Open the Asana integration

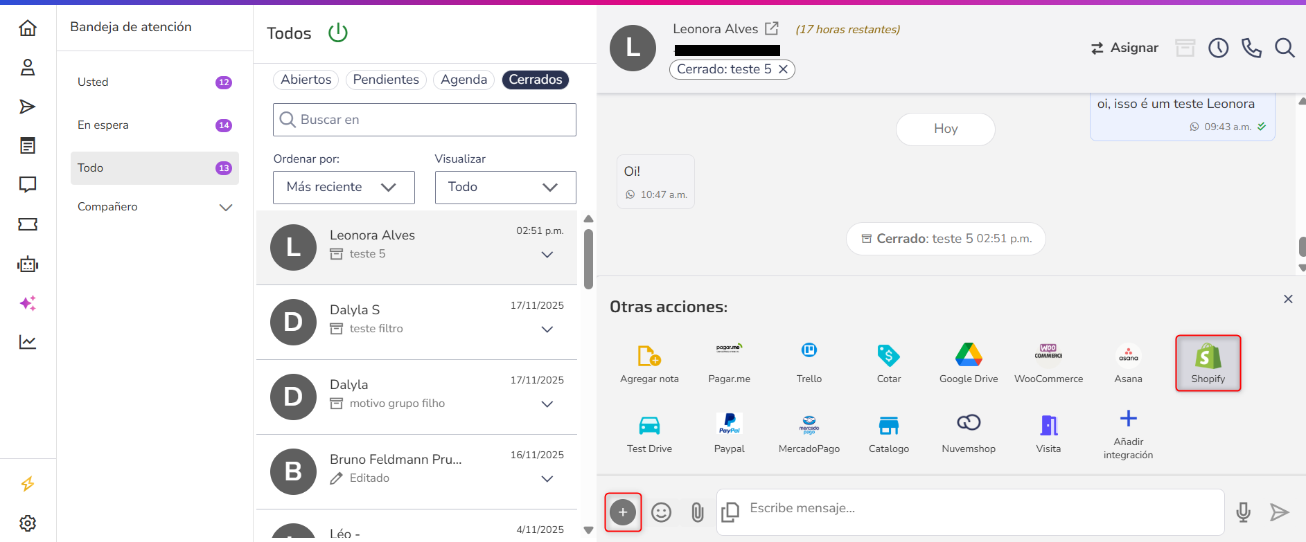[x=1129, y=364]
